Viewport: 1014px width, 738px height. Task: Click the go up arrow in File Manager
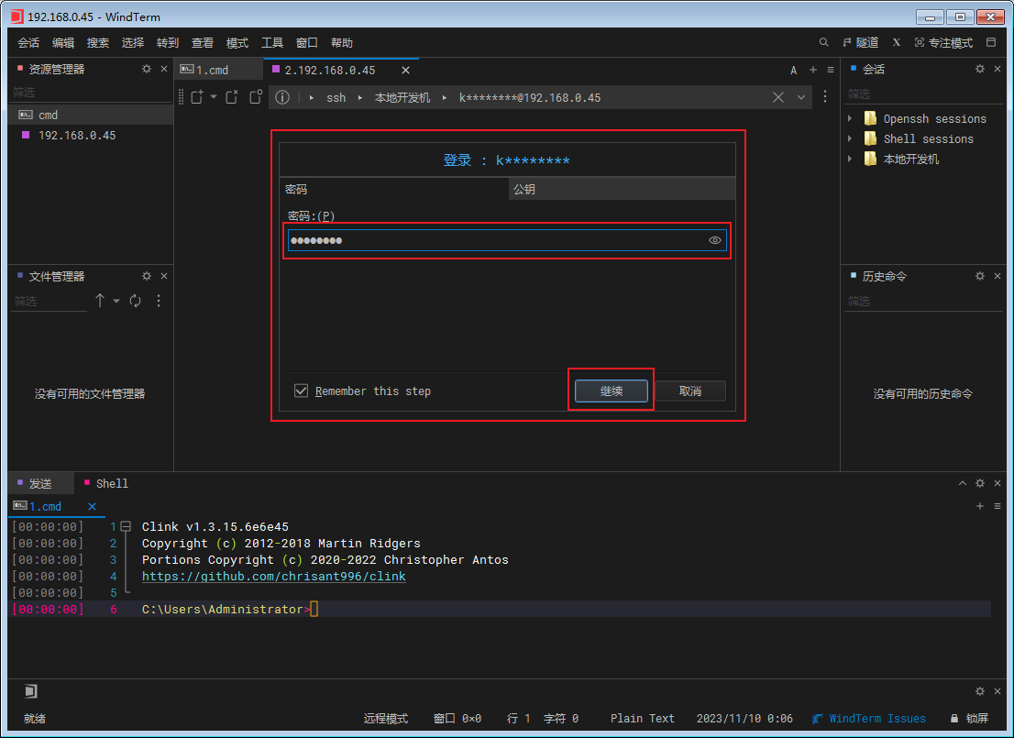click(x=100, y=301)
